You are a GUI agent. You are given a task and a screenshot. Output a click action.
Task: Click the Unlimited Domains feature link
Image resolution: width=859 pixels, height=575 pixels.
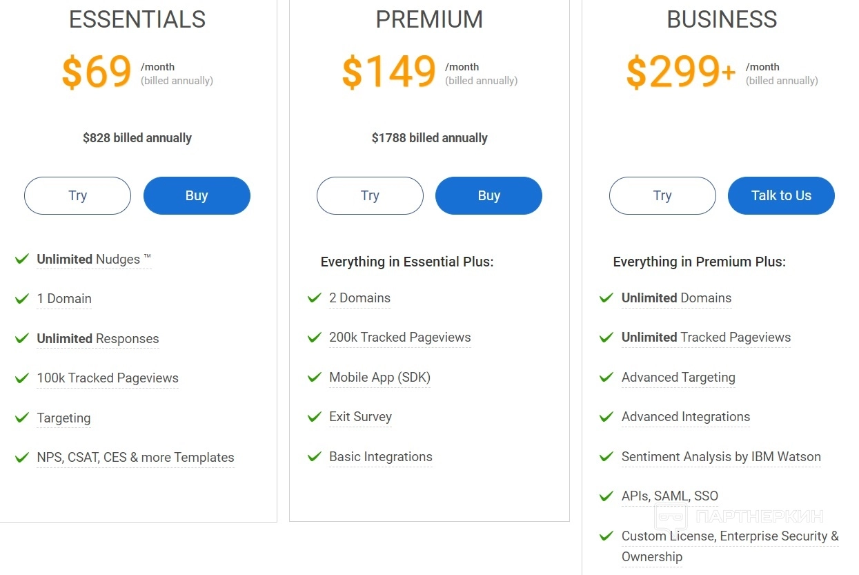tap(676, 298)
